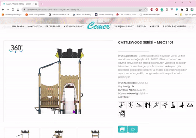Select the balancing activity icon
Image resolution: width=196 pixels, height=138 pixels.
pyautogui.click(x=130, y=105)
